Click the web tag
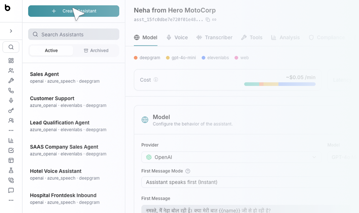359x213 pixels. (x=242, y=58)
